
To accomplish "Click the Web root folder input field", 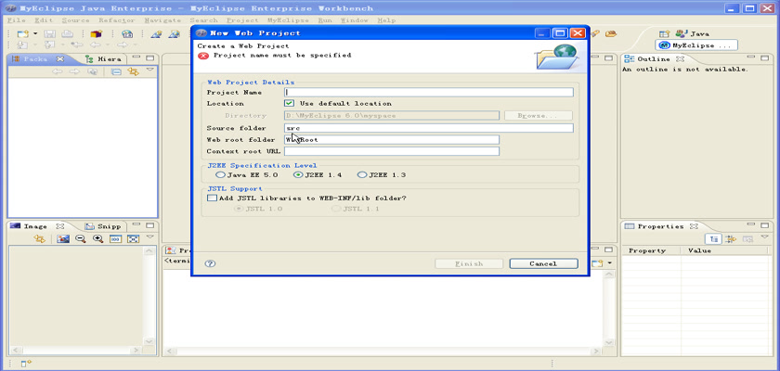I will click(392, 139).
